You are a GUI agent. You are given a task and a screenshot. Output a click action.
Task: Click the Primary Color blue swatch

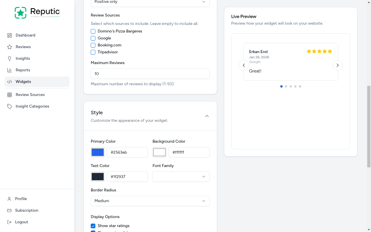click(x=97, y=152)
